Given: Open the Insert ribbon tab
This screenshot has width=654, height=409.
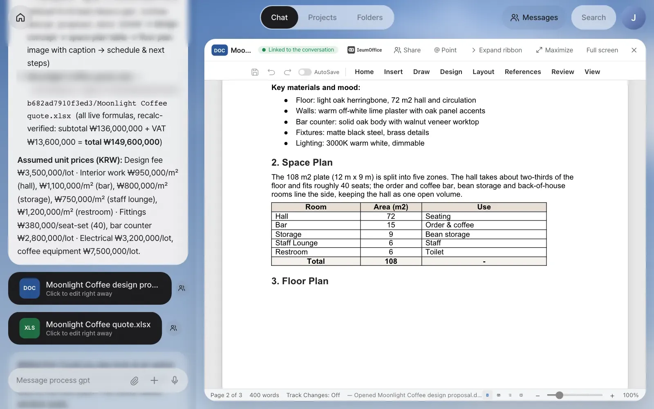Looking at the screenshot, I should pyautogui.click(x=393, y=72).
